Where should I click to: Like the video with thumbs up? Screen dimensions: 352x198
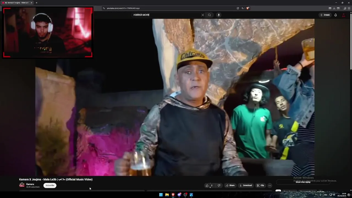pyautogui.click(x=209, y=185)
